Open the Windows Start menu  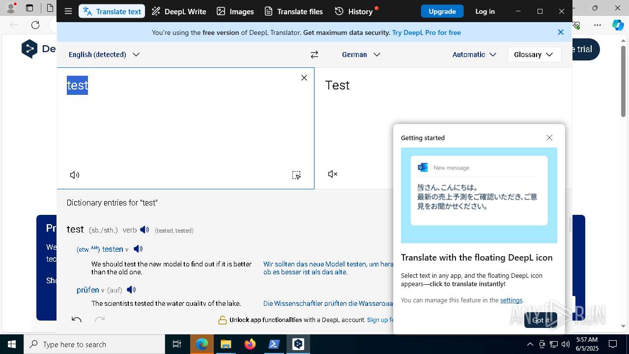click(12, 344)
